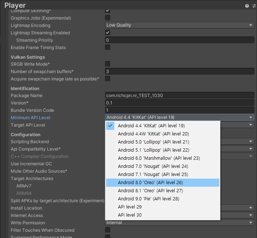The width and height of the screenshot is (257, 238).
Task: Open Api Compatibility Level dropdown arrow
Action: click(x=251, y=149)
